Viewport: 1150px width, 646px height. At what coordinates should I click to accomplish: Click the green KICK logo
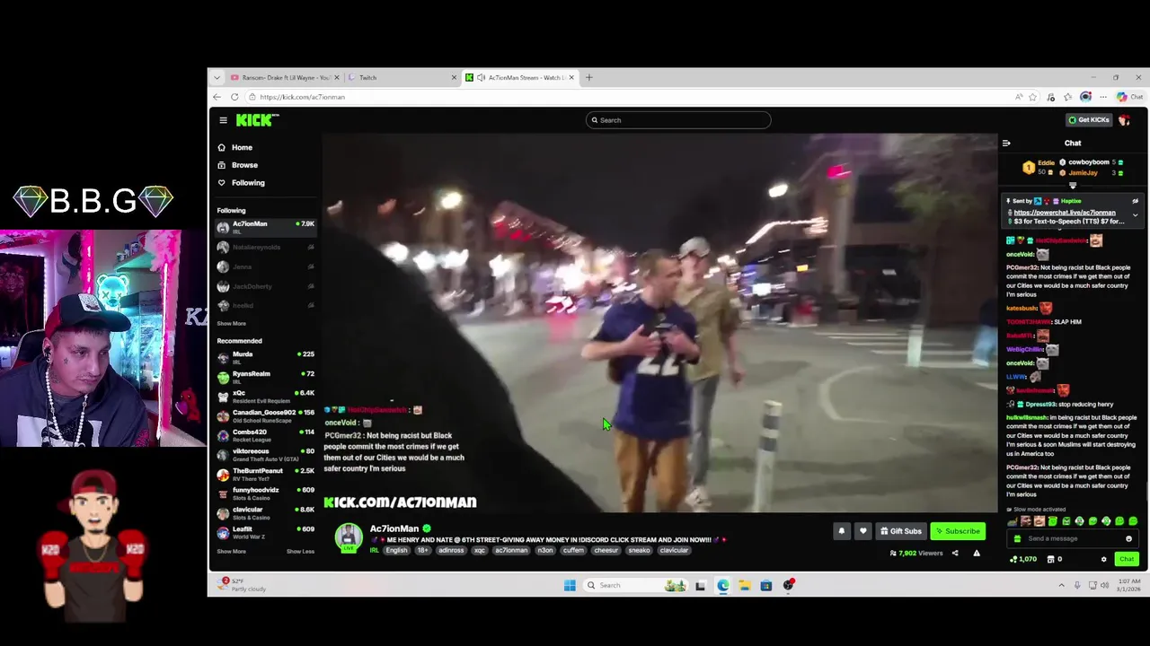258,120
